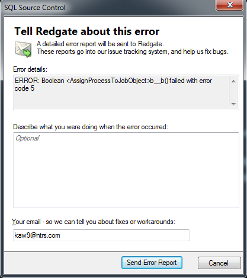The width and height of the screenshot is (247, 278).
Task: Click the error details scrollbar track
Action: [x=233, y=92]
